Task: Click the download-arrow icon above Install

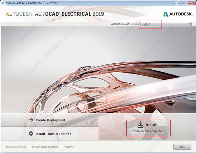Action: 140,124
